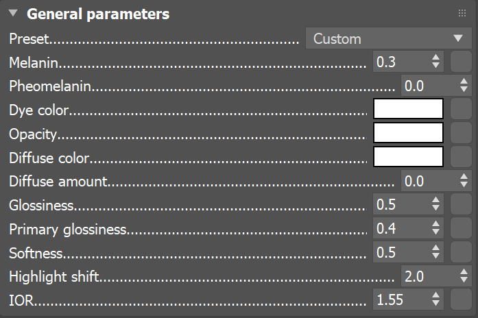Viewport: 478px width, 318px height.
Task: Click the Dye color map button
Action: tap(462, 109)
